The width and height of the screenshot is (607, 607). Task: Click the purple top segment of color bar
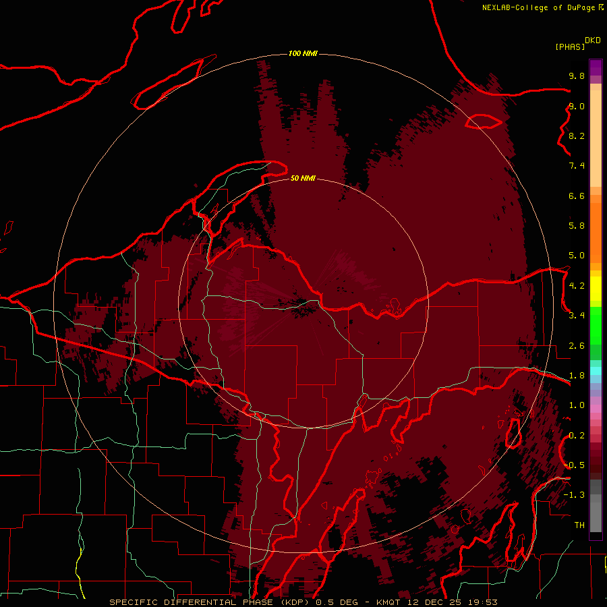click(596, 67)
